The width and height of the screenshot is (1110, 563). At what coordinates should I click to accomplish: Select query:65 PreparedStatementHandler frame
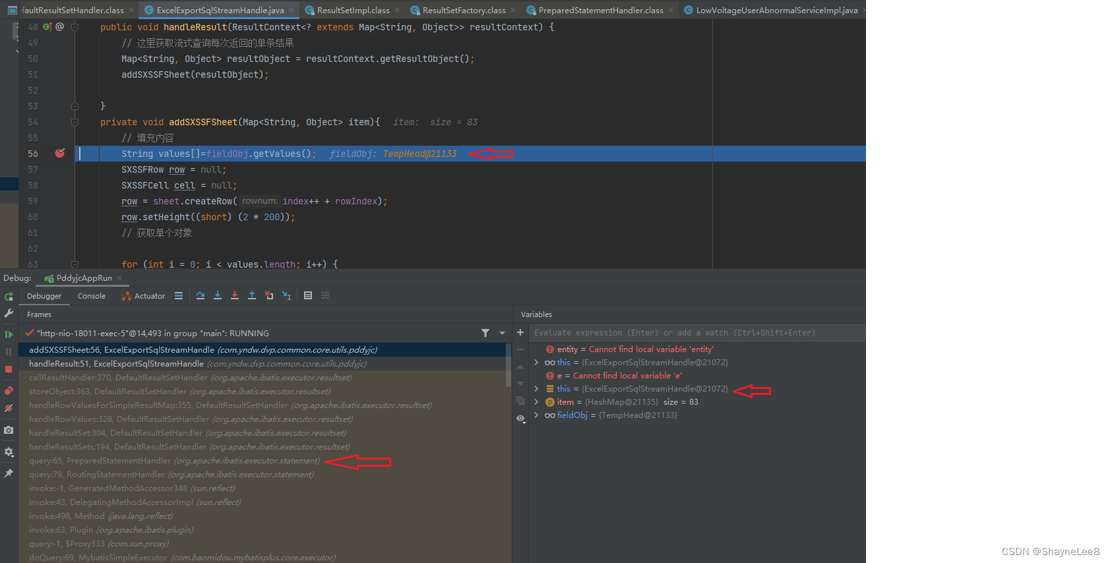[264, 460]
